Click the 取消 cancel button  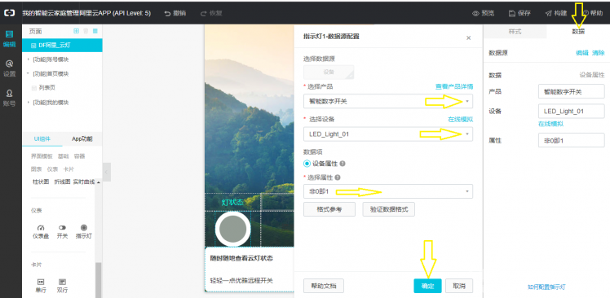point(459,286)
